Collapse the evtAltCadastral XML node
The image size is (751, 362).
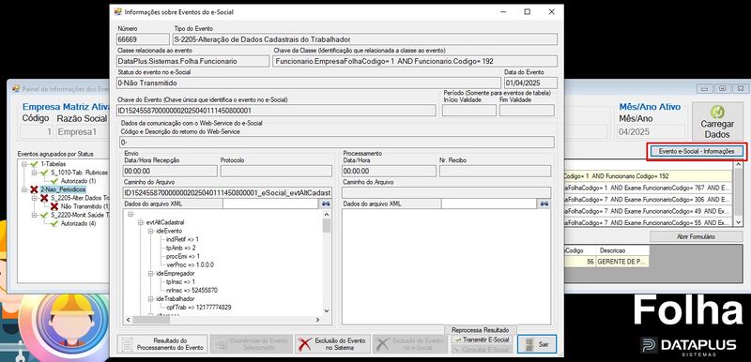140,222
